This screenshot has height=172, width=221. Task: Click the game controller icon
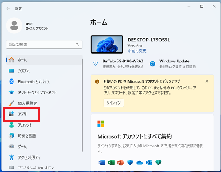click(11, 146)
